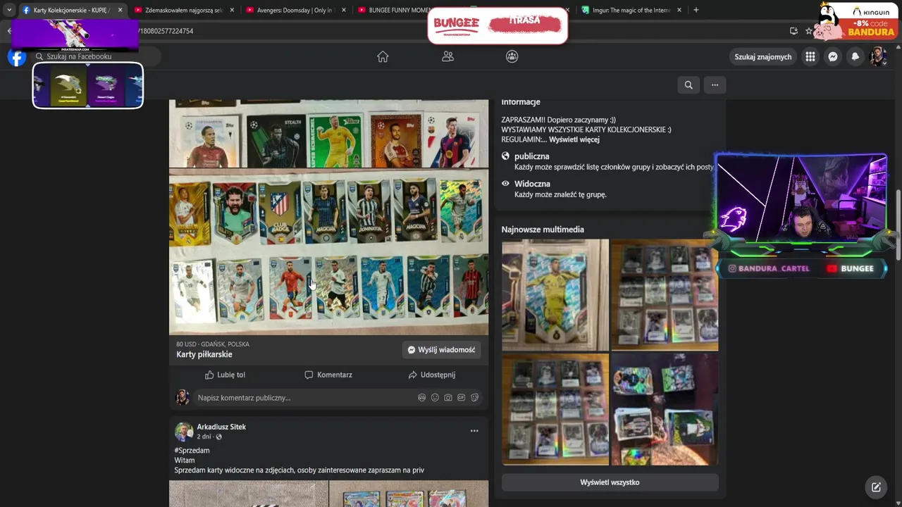Screen dimensions: 902x507
Task: Open bottom-left card binder media thumbnail
Action: [555, 409]
